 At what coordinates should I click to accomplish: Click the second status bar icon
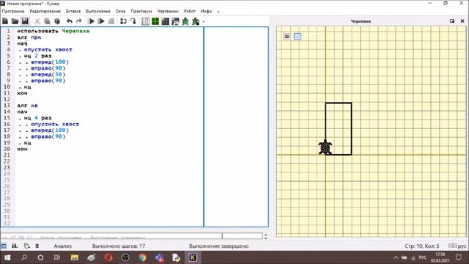(15, 246)
